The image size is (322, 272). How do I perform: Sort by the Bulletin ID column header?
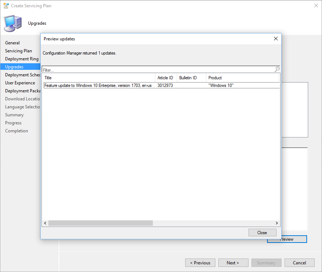[x=191, y=78]
